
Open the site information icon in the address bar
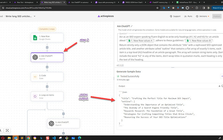pos(3,8)
